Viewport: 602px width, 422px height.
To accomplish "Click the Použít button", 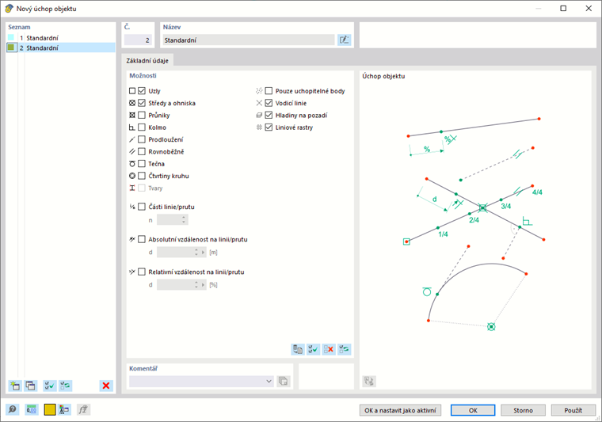I will 573,410.
